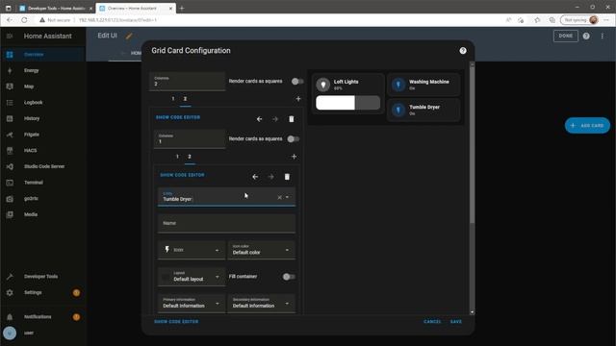Reload the page with browser refresh icon
The width and height of the screenshot is (616, 346).
(x=24, y=20)
